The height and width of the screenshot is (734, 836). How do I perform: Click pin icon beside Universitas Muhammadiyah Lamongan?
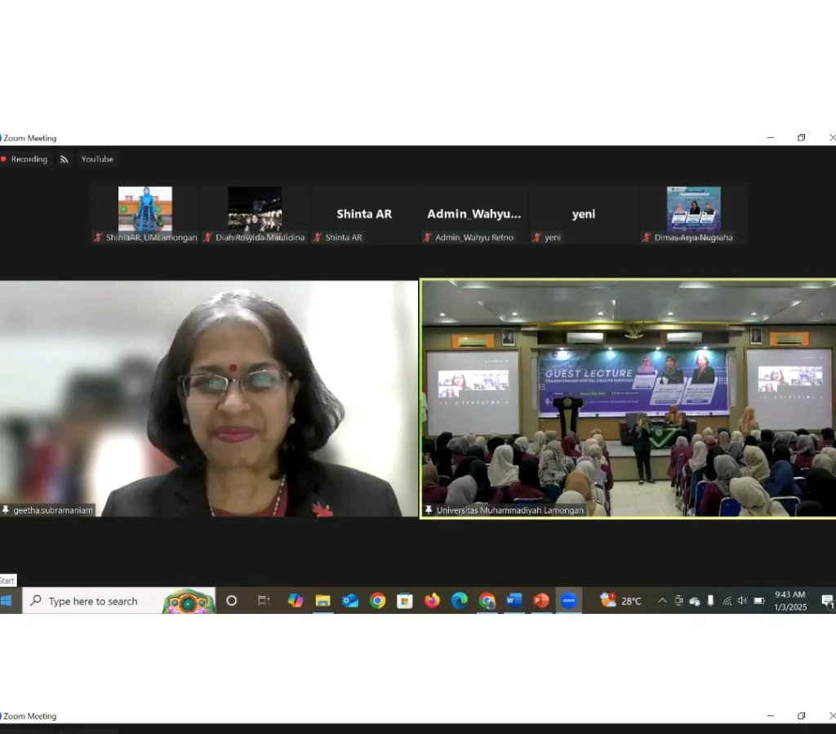tap(429, 510)
